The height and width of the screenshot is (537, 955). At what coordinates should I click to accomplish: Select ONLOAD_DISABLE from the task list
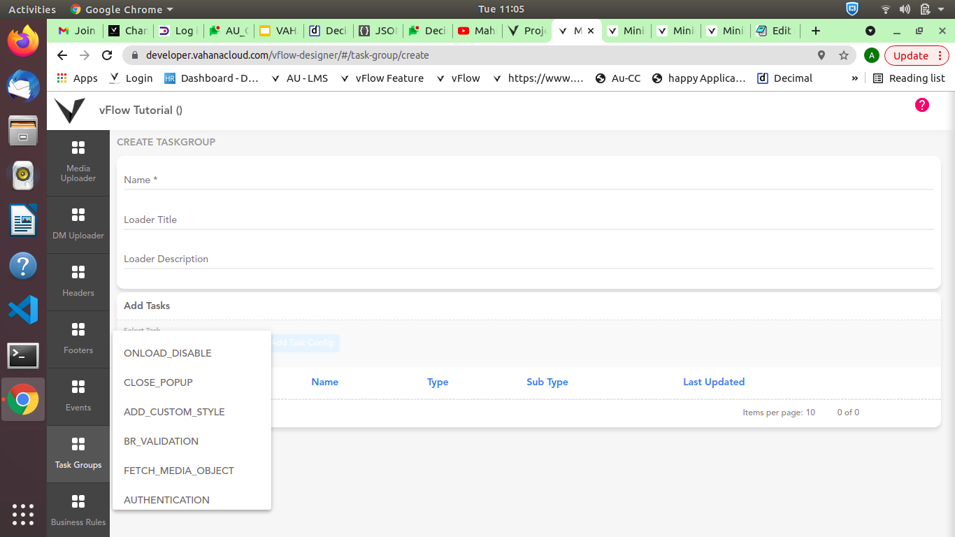(192, 353)
